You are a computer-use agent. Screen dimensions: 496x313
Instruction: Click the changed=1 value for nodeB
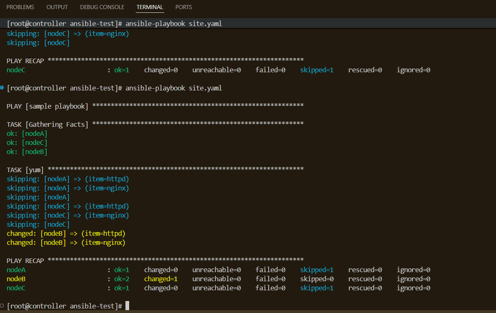[161, 279]
